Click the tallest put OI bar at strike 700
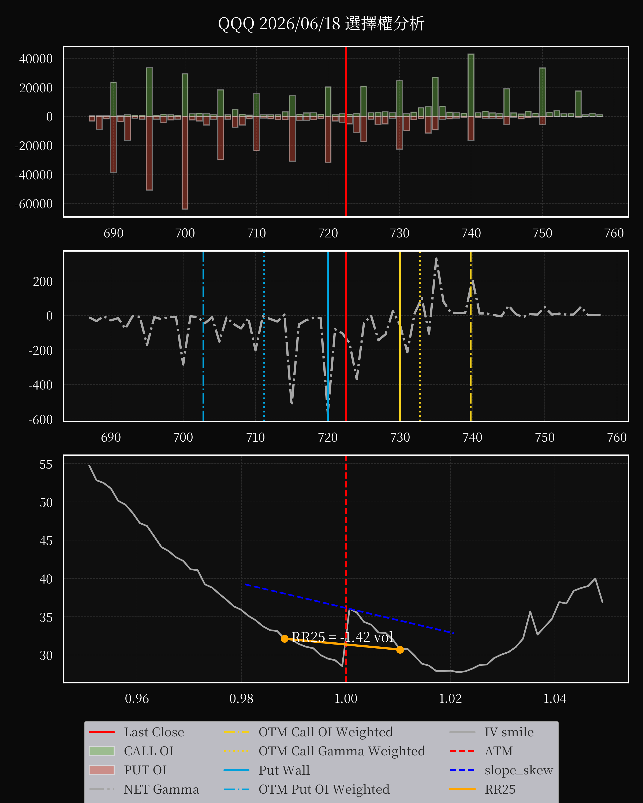Image resolution: width=643 pixels, height=803 pixels. tap(185, 163)
